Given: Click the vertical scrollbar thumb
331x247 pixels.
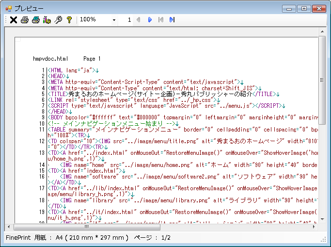Looking at the screenshot, I should coord(322,80).
